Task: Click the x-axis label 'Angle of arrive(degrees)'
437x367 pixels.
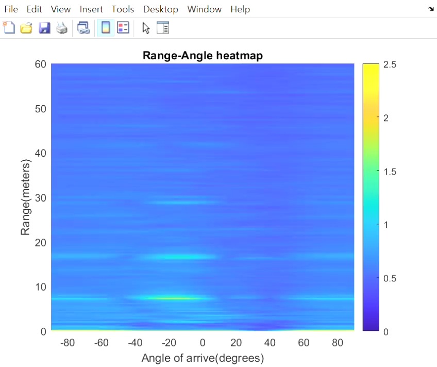Action: click(x=203, y=358)
